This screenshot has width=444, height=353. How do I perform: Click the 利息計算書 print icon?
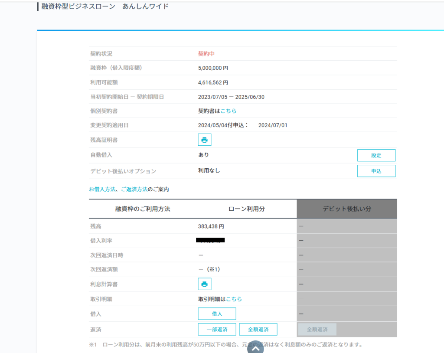(205, 284)
